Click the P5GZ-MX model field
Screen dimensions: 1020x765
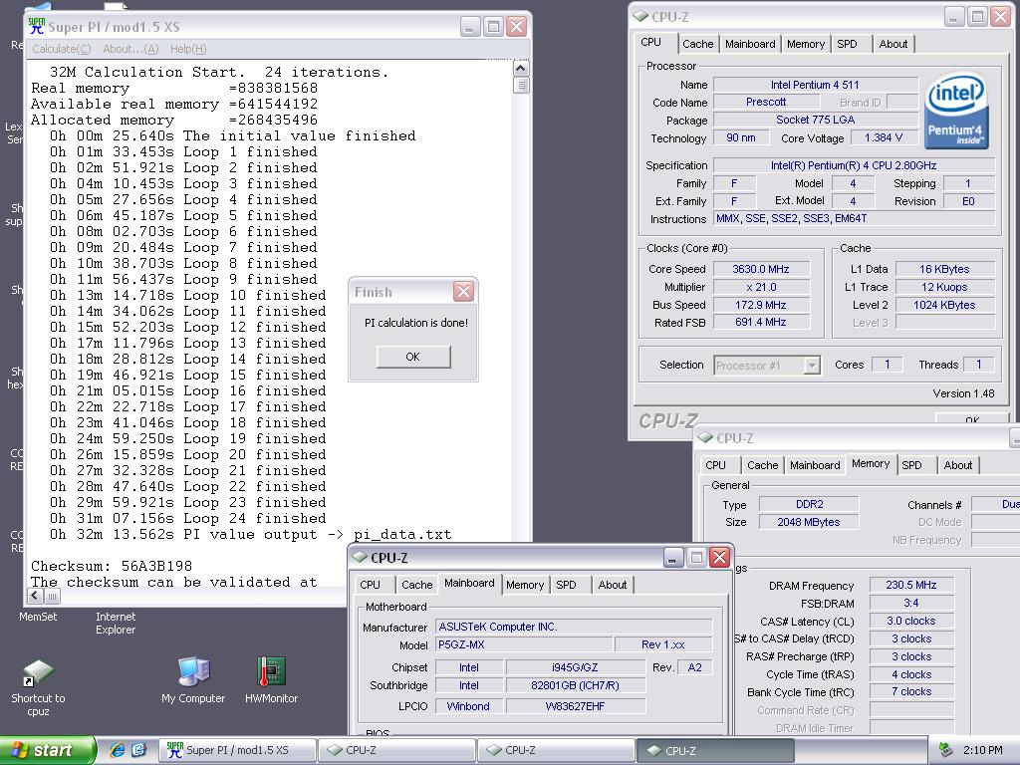[524, 644]
